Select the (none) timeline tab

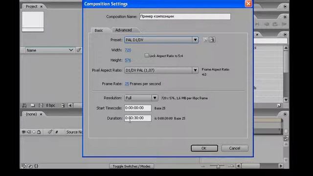pyautogui.click(x=31, y=114)
